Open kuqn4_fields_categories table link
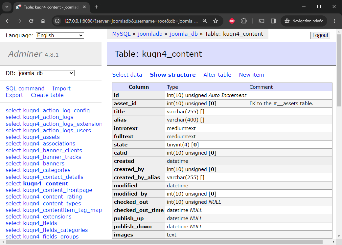 pyautogui.click(x=56, y=230)
